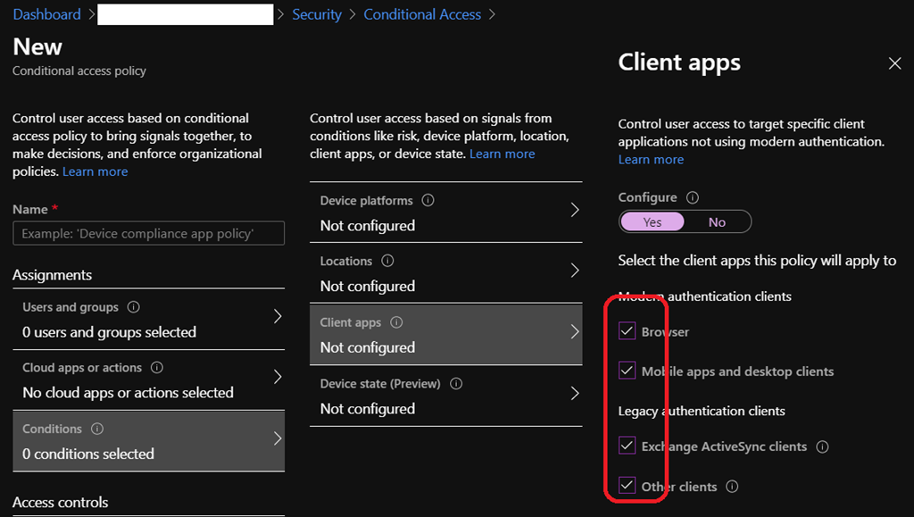
Task: Expand the Locations chevron
Action: click(x=574, y=271)
